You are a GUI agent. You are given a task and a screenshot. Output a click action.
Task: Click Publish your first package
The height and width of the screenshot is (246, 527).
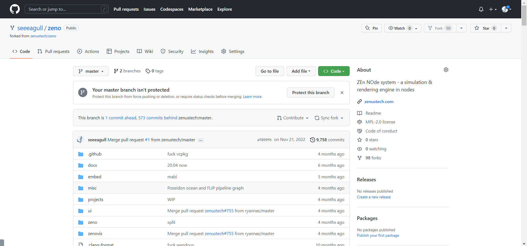pos(378,235)
